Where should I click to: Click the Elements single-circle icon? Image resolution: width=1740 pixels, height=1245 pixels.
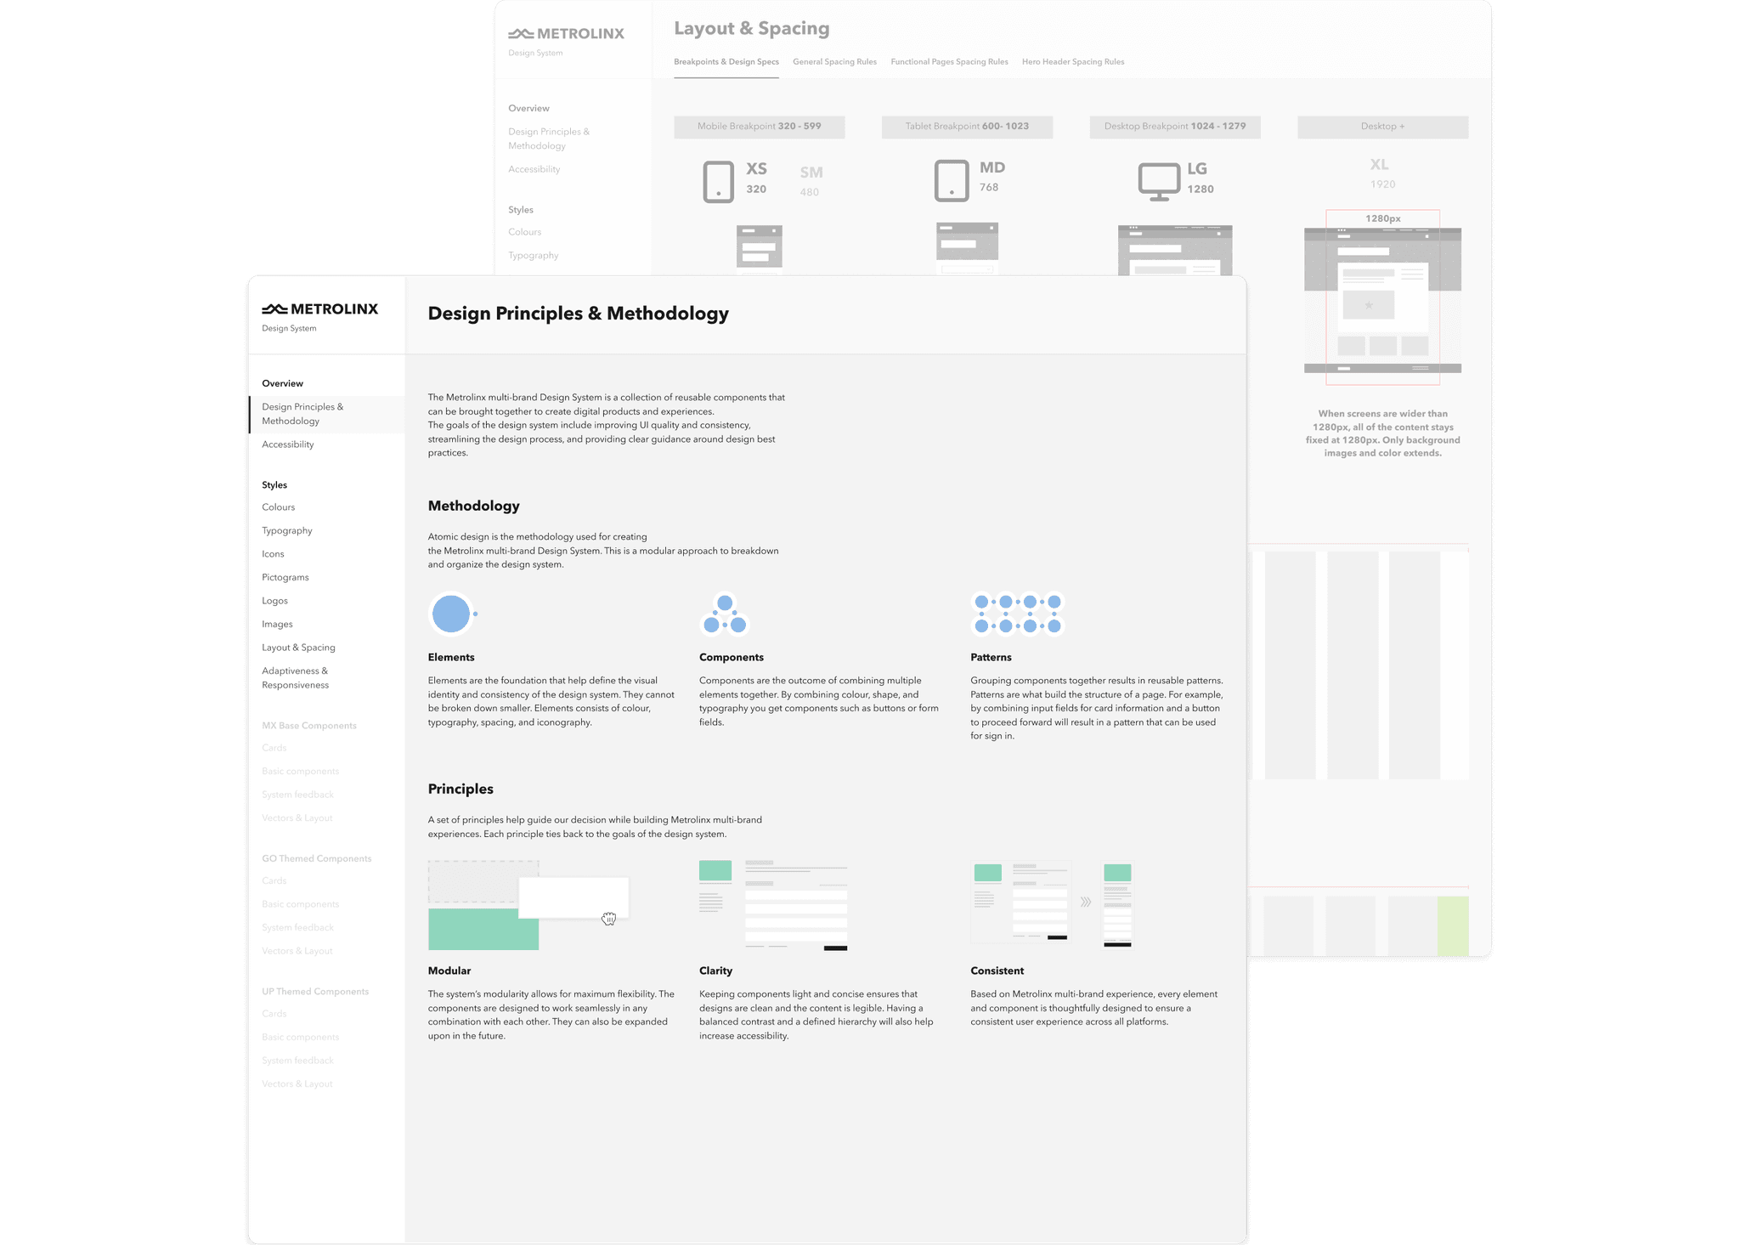pos(451,614)
